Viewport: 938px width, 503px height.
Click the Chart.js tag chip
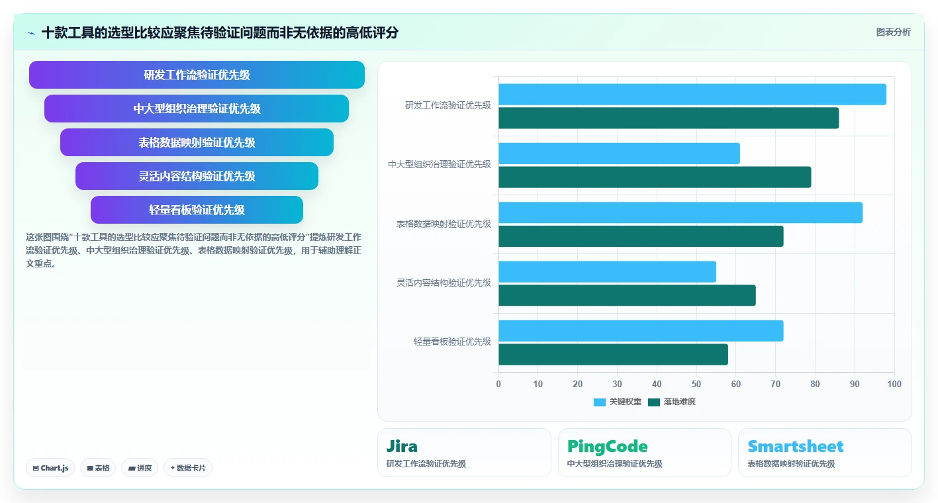point(50,468)
